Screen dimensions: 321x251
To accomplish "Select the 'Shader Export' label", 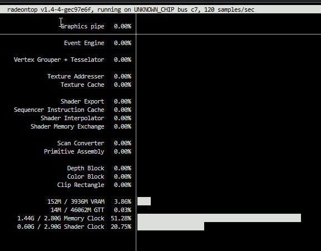I will tap(82, 101).
